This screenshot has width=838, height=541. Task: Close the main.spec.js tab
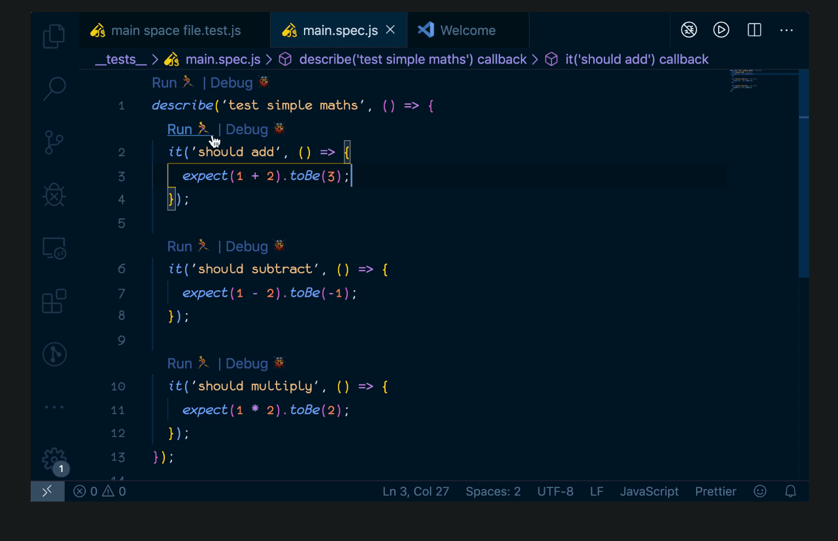[391, 30]
